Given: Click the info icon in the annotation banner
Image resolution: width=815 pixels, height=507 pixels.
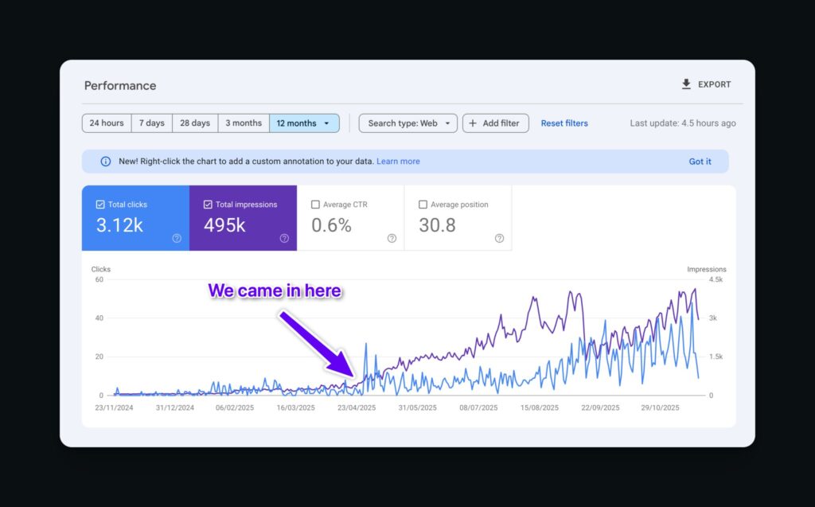Looking at the screenshot, I should (106, 162).
